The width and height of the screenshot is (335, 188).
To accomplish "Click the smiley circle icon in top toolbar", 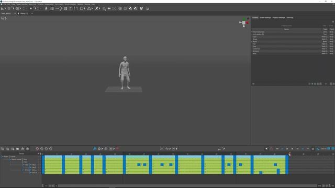I will click(120, 8).
